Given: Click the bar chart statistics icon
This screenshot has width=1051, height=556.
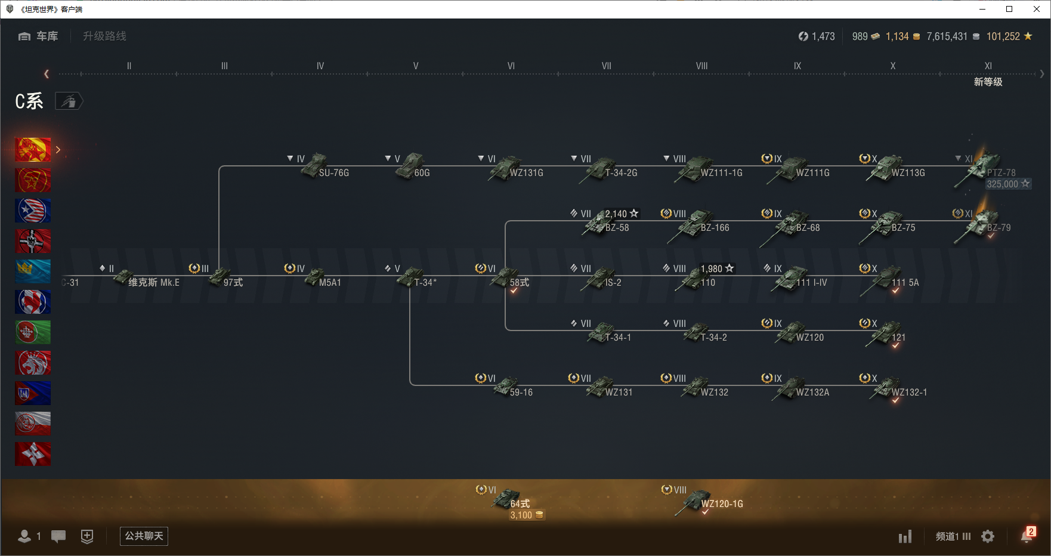Looking at the screenshot, I should point(905,537).
